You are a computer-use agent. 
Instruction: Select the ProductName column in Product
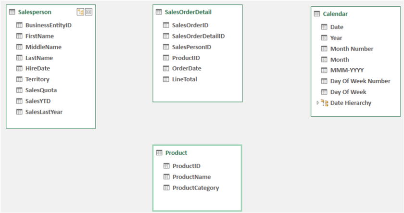[191, 177]
